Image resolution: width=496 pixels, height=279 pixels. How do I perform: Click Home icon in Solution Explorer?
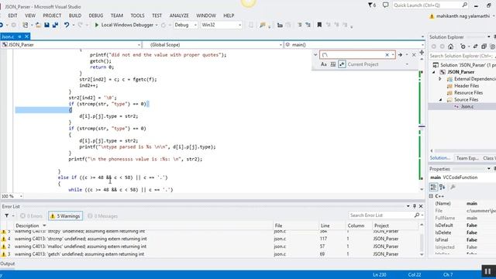pyautogui.click(x=450, y=46)
